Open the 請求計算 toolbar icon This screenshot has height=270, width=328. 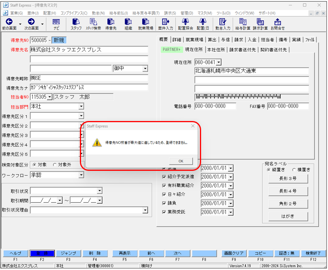[260, 24]
